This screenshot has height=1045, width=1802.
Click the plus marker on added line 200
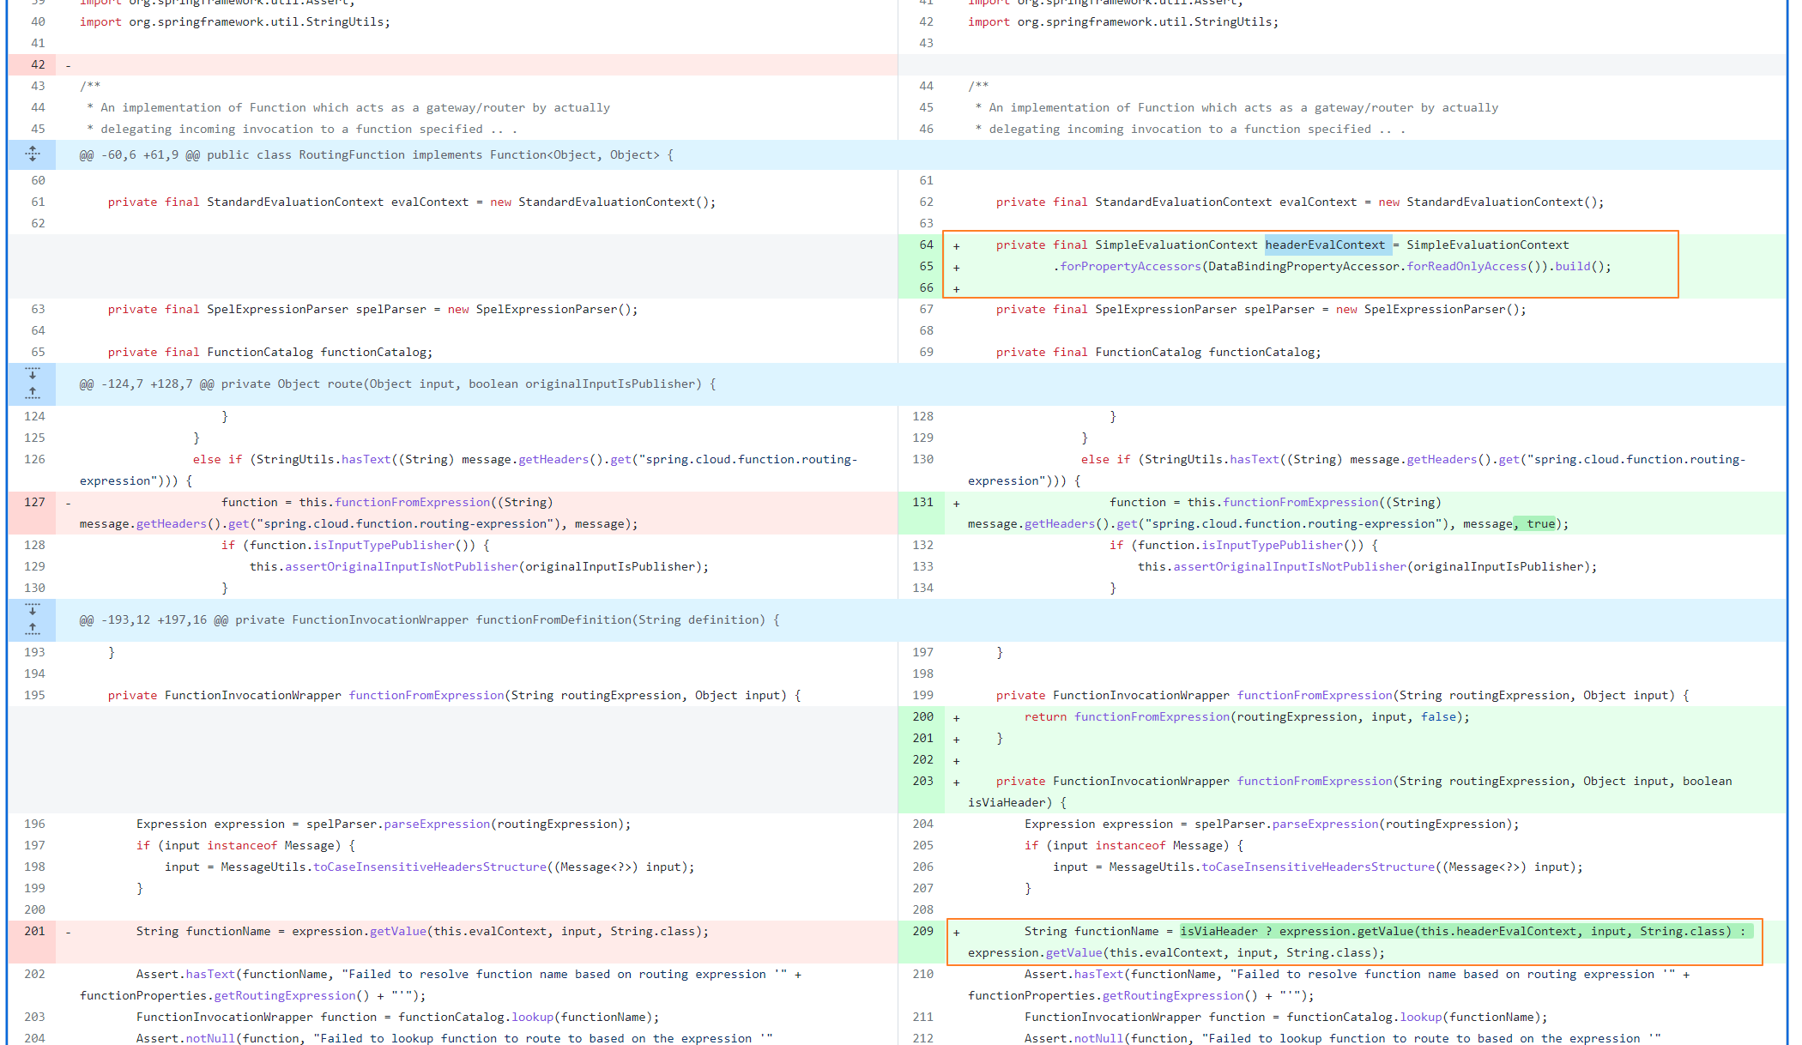[x=956, y=717]
